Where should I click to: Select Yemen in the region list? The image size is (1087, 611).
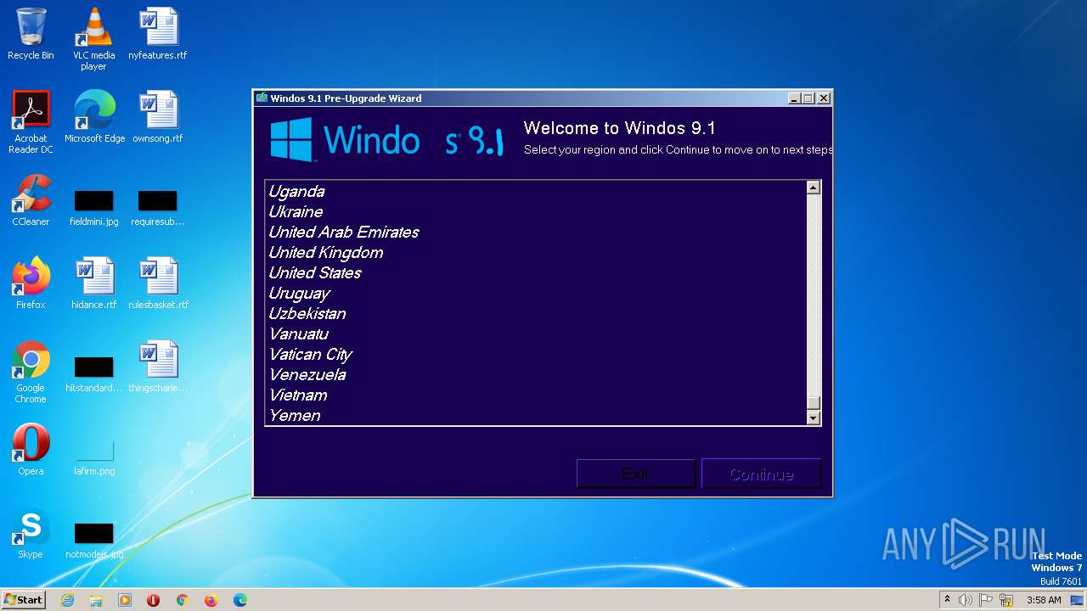point(535,415)
